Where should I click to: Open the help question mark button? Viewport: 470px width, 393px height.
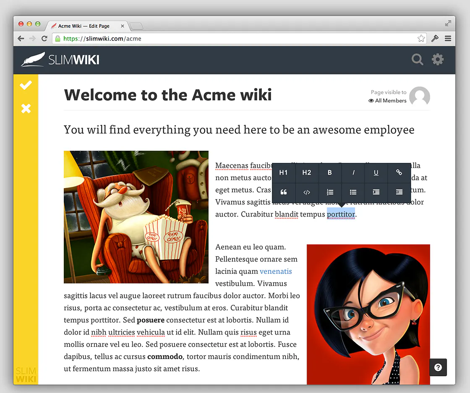point(438,367)
